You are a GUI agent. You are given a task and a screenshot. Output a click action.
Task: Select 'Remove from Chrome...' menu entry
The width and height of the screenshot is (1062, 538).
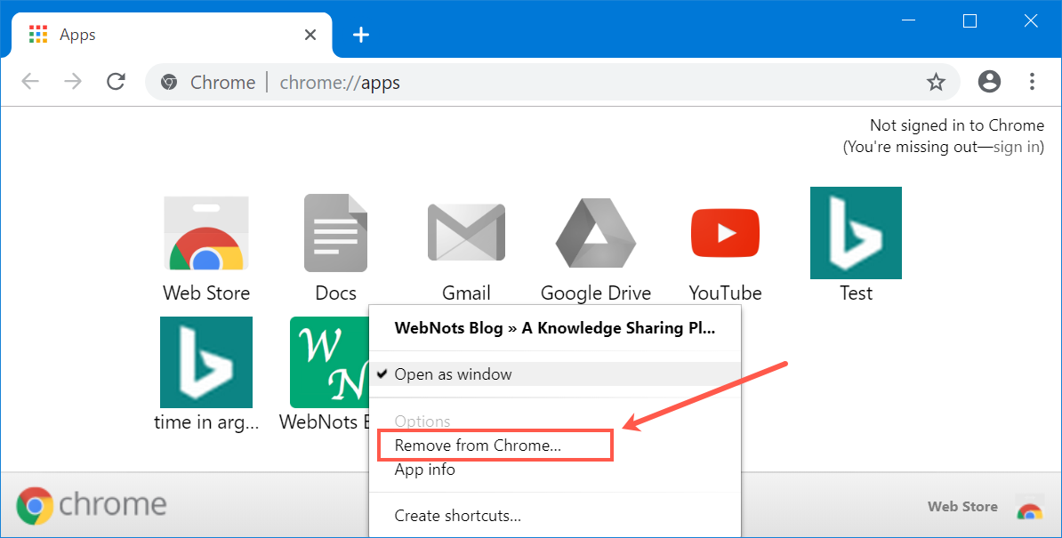(478, 446)
